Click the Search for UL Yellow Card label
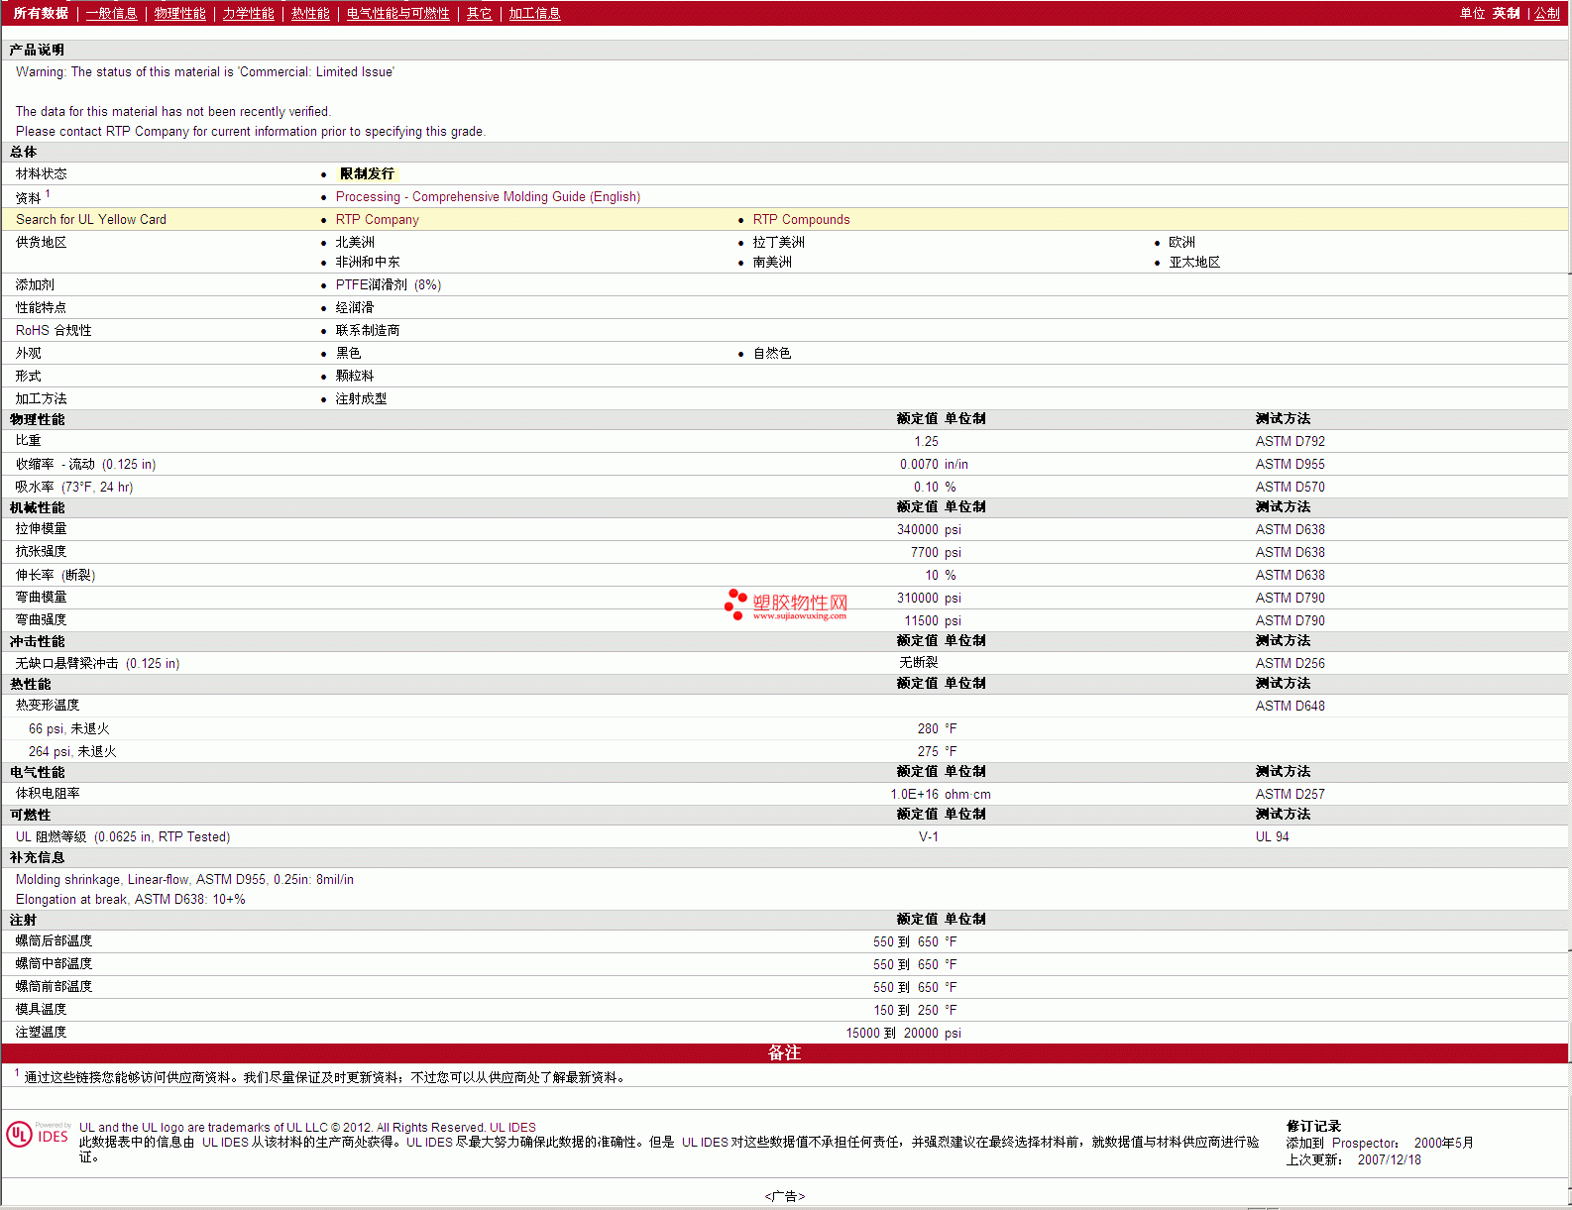 [91, 220]
